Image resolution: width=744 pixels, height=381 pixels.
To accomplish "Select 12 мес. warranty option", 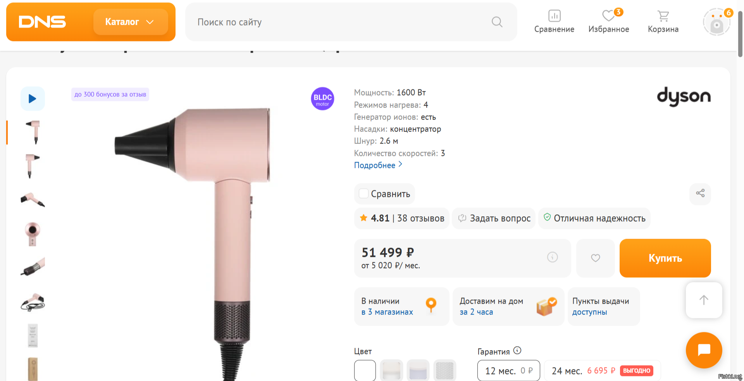I will tap(508, 371).
